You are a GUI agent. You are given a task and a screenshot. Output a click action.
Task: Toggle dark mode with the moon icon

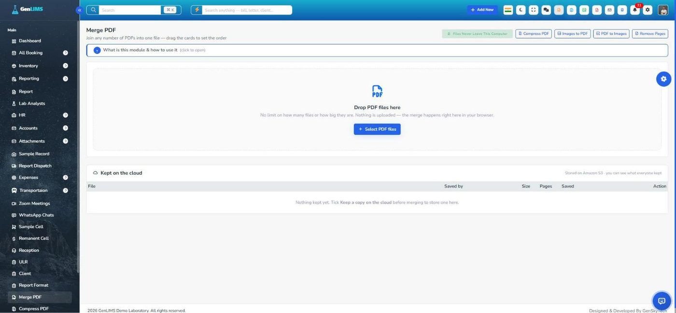(521, 10)
